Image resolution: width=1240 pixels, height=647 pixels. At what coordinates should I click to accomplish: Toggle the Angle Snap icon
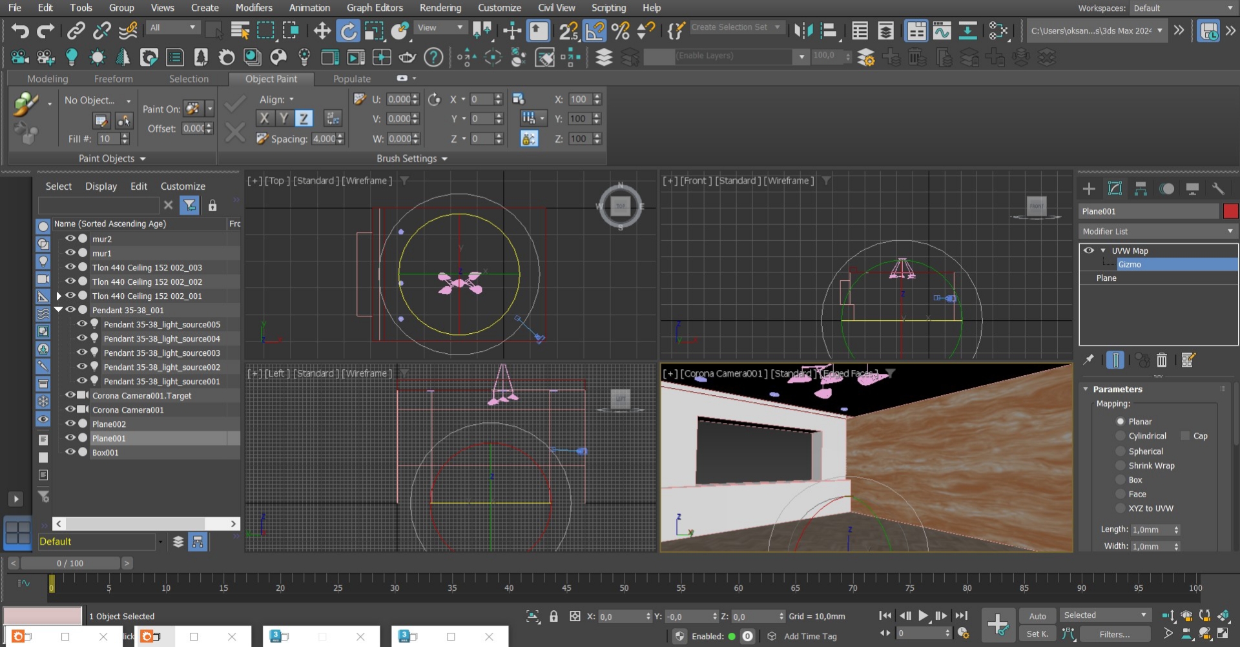coord(595,31)
